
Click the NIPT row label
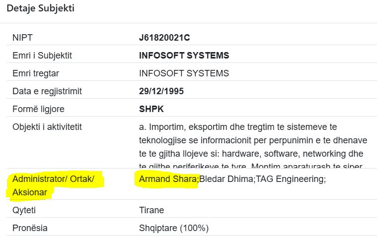coord(22,38)
